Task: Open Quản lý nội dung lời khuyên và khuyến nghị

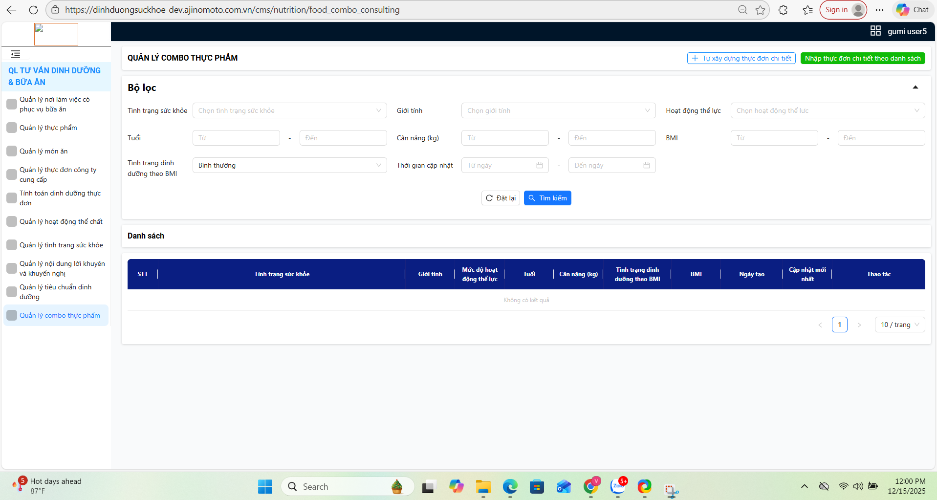Action: point(56,268)
